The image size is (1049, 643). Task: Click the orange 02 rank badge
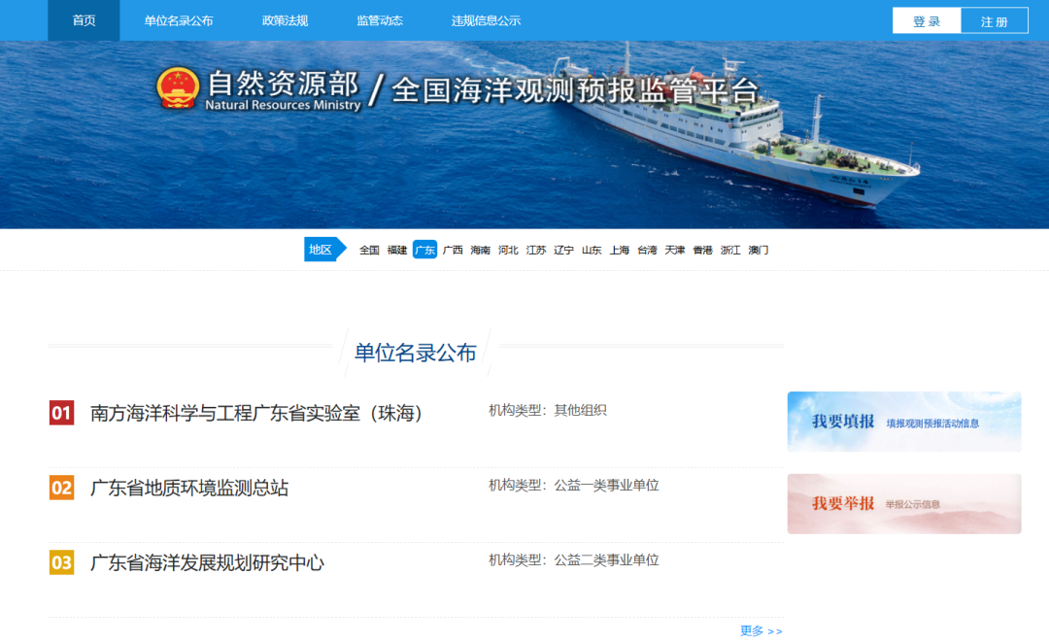click(61, 488)
